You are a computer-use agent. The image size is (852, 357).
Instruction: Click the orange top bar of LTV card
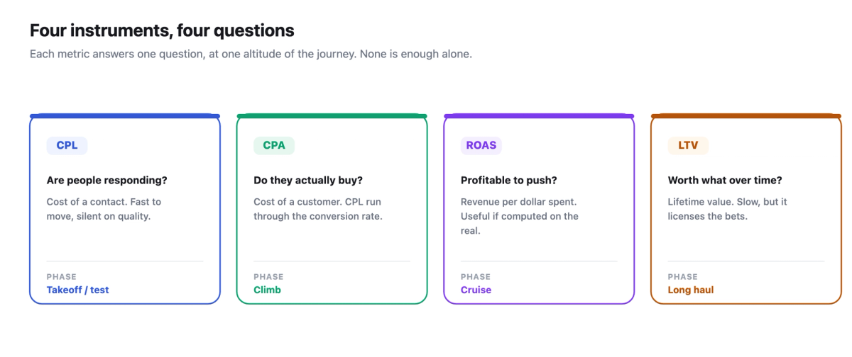[746, 115]
